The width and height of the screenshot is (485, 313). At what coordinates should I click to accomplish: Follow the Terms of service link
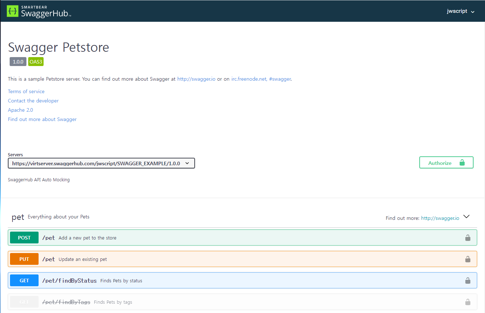[x=26, y=91]
